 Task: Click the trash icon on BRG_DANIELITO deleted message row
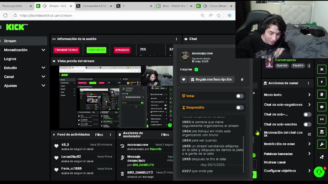tap(122, 174)
